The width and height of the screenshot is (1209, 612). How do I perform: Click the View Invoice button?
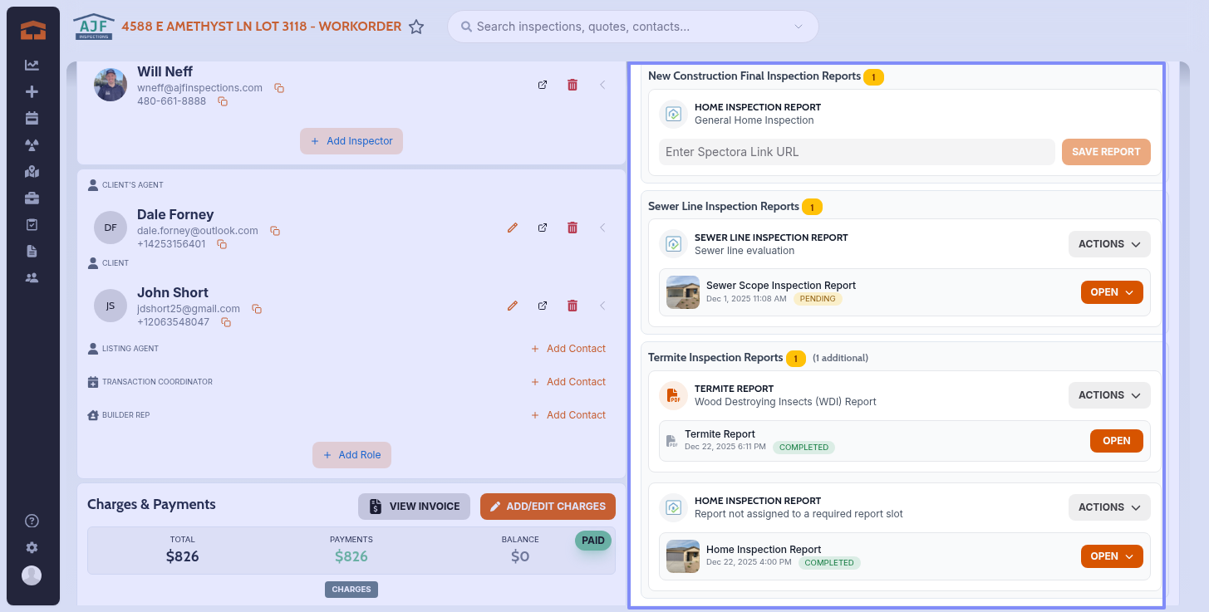414,507
